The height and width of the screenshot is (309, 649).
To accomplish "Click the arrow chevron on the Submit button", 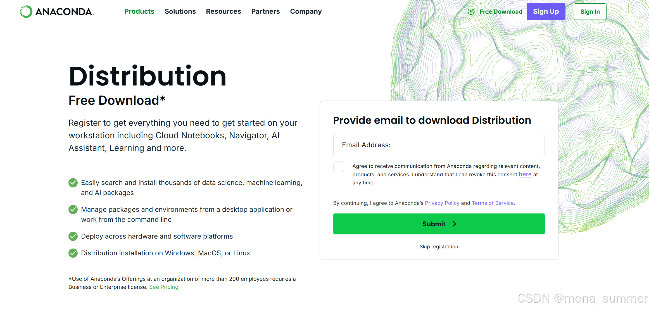I will (455, 224).
